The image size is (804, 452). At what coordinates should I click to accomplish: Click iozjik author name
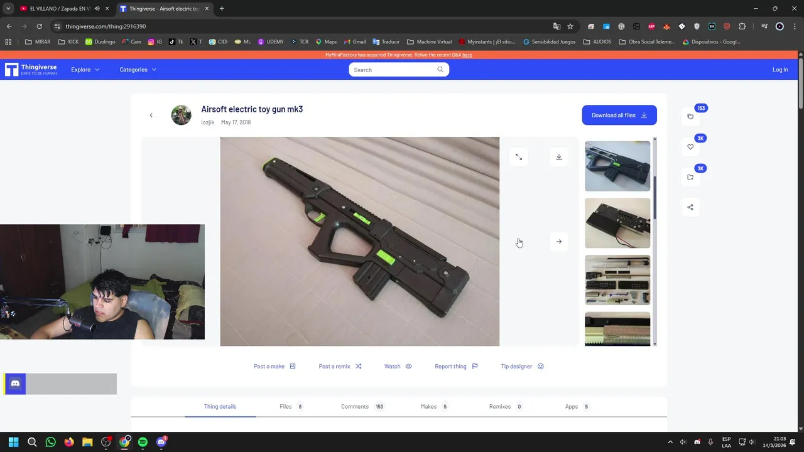pos(208,122)
